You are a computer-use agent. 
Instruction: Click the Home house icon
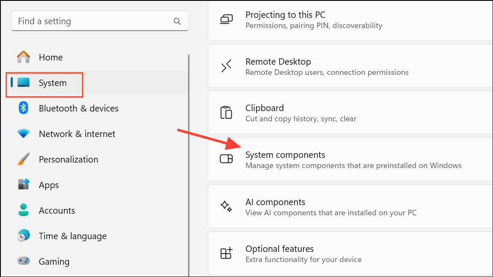[x=23, y=57]
